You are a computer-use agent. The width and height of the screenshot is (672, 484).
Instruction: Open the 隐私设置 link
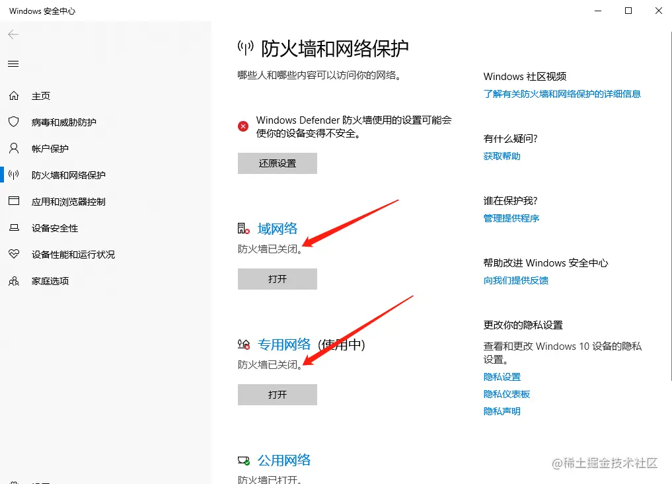[502, 377]
